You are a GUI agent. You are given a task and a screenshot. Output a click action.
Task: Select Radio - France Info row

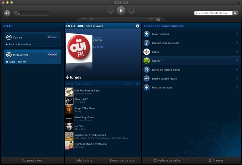[32, 44]
